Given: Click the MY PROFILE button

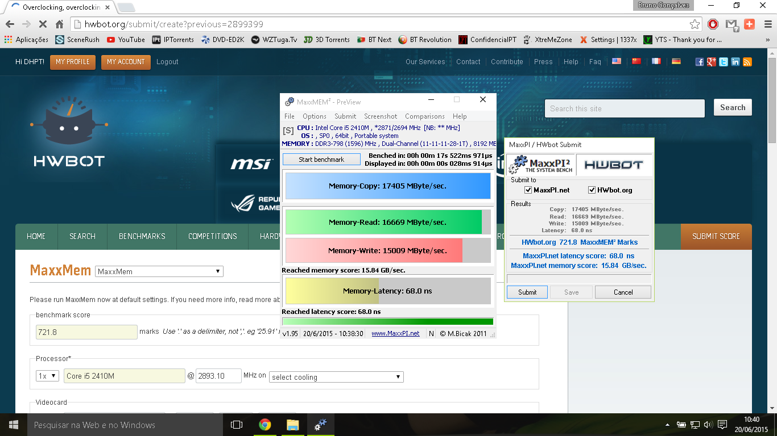Looking at the screenshot, I should click(72, 62).
